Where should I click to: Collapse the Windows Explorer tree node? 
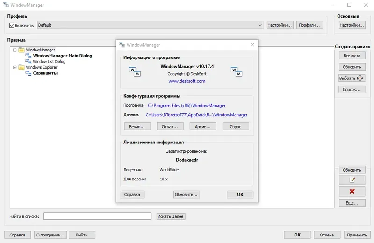(15, 67)
